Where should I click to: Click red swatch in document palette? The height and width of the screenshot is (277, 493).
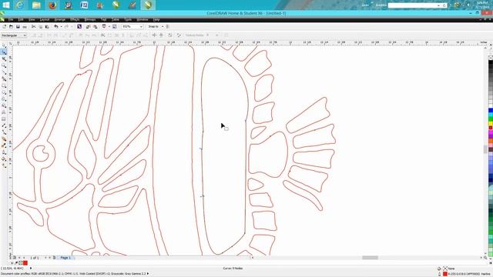(x=25, y=263)
